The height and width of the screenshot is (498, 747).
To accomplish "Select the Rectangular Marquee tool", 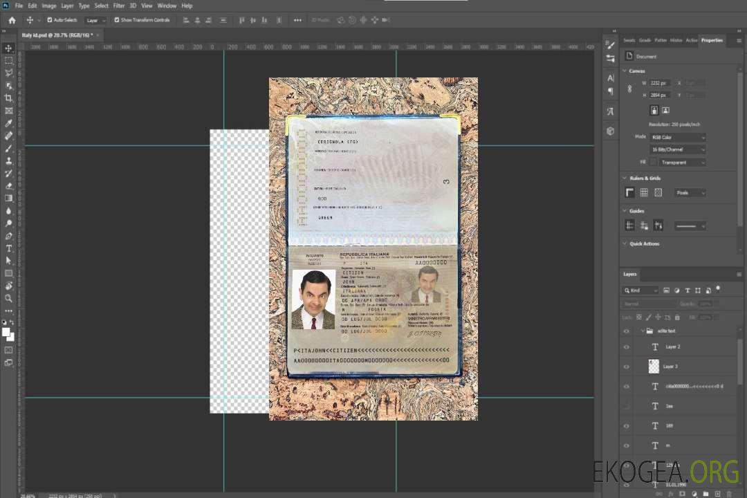I will point(8,61).
